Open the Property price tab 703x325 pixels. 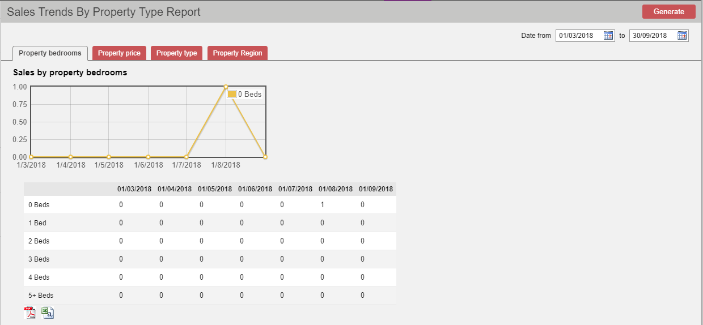click(x=119, y=53)
